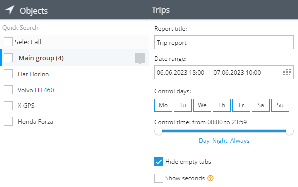
Task: Click the Fiat Fiorino object name
Action: (x=33, y=74)
